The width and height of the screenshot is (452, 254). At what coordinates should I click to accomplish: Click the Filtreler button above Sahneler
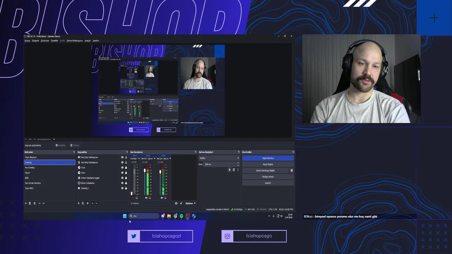(75, 145)
